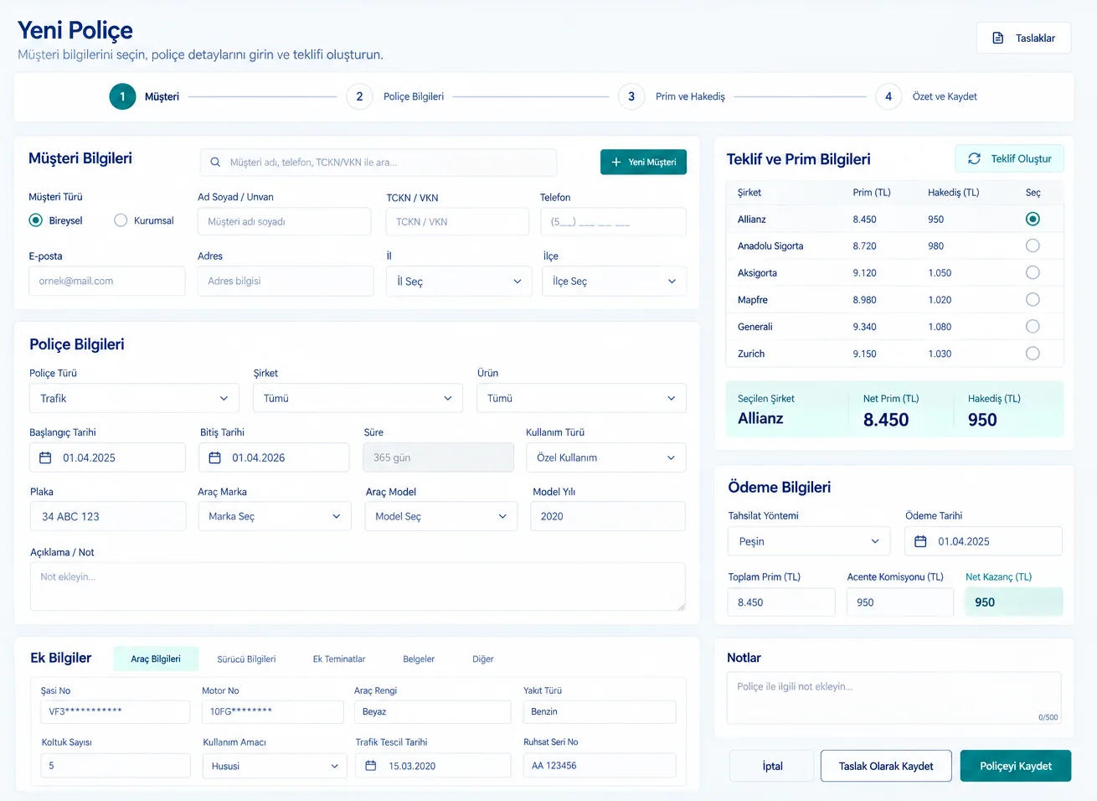Pick the Zurich offer radio button

(x=1033, y=353)
